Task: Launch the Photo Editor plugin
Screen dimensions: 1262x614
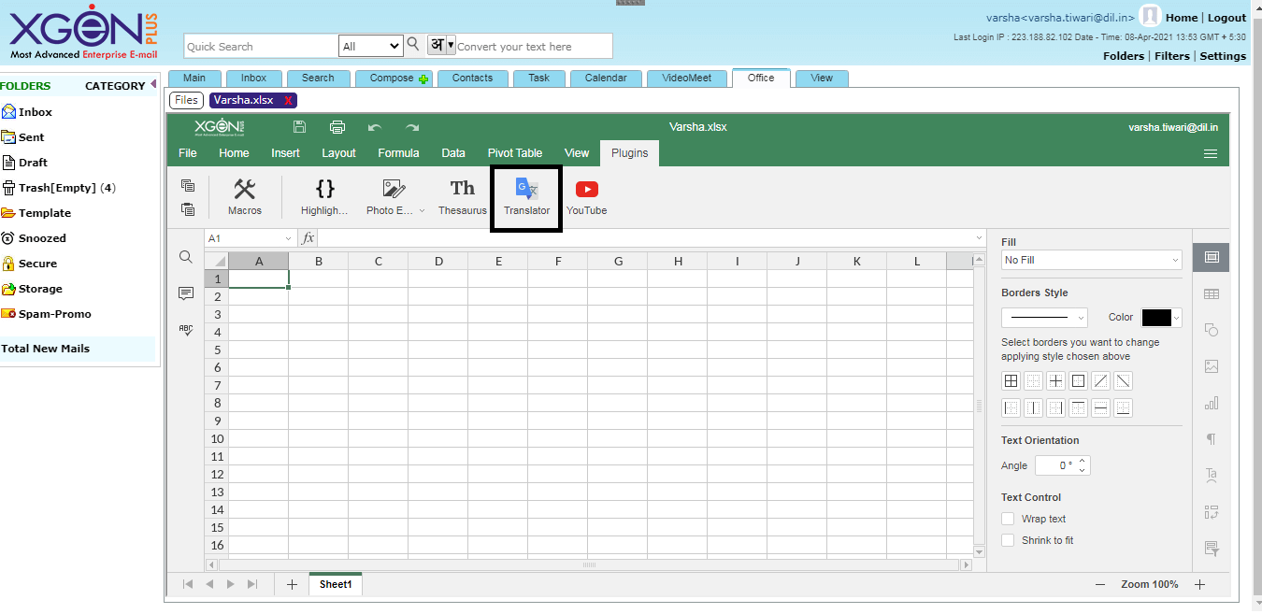Action: [390, 197]
